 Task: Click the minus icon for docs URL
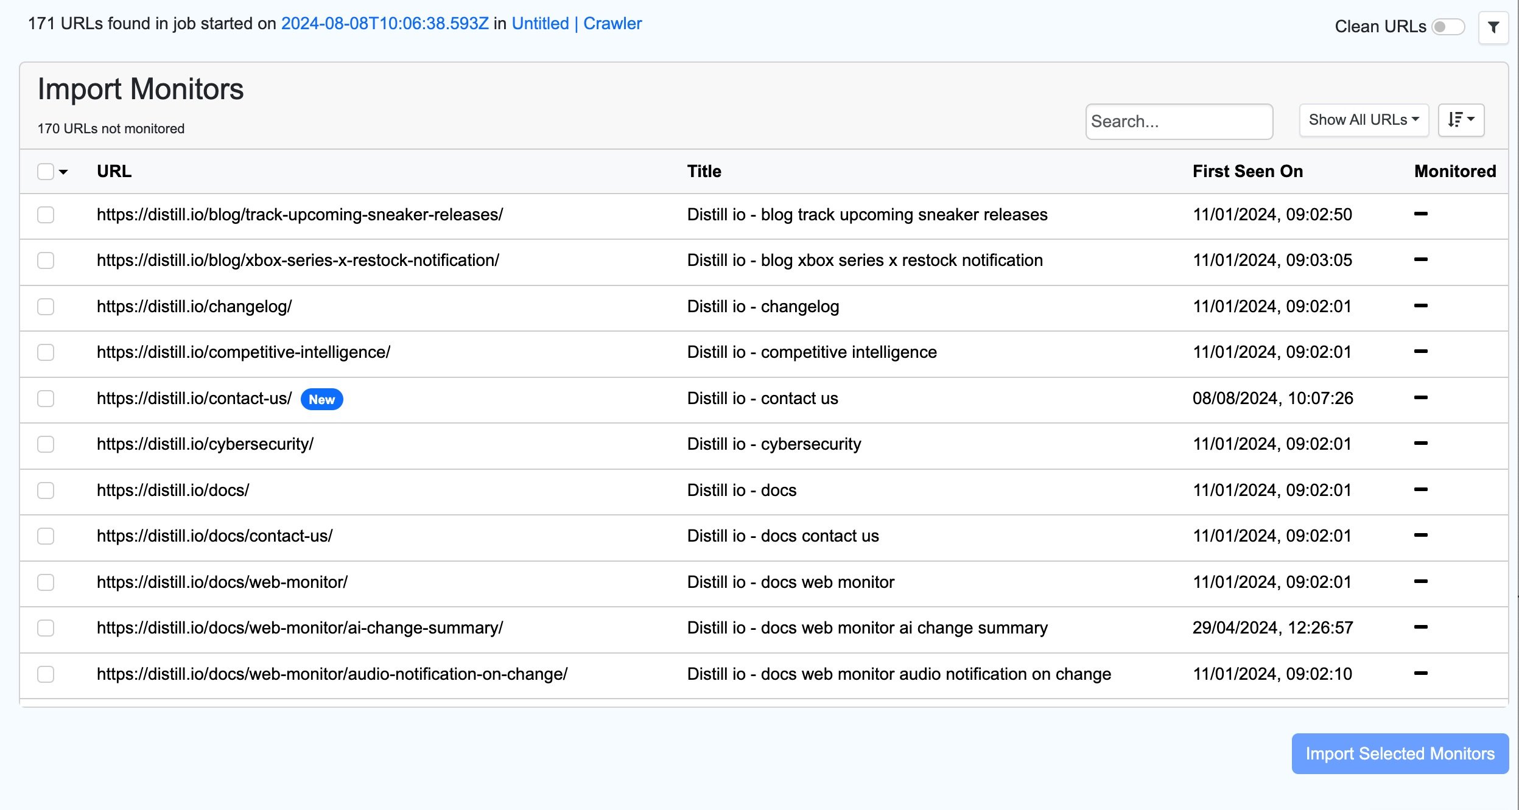(x=1420, y=491)
